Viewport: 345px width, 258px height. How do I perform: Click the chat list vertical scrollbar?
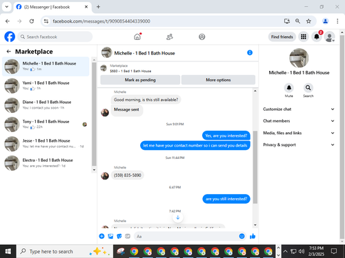94,114
